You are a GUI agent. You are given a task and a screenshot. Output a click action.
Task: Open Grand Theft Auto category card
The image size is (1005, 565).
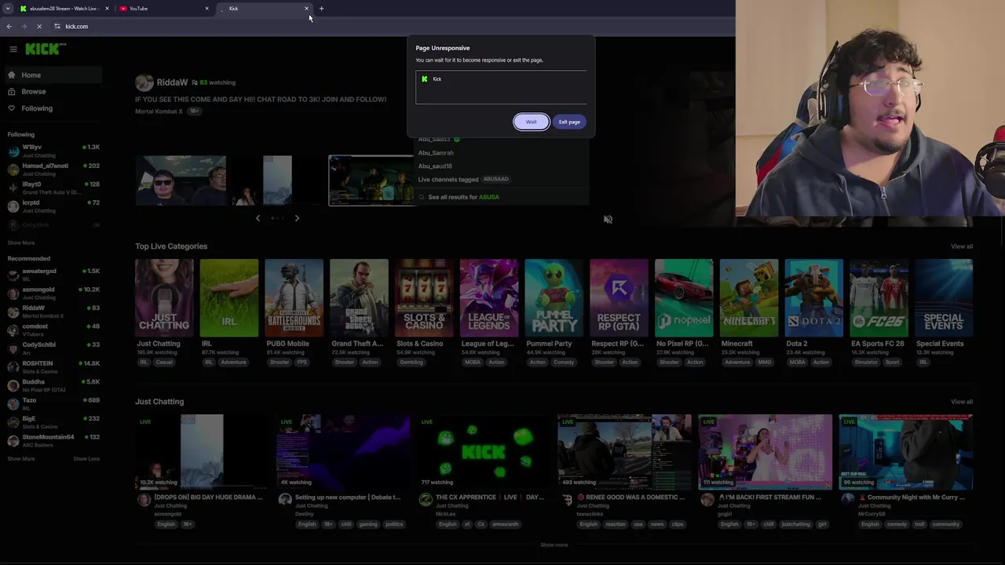[359, 298]
